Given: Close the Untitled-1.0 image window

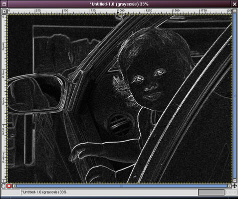Looking at the screenshot, I should [234, 4].
